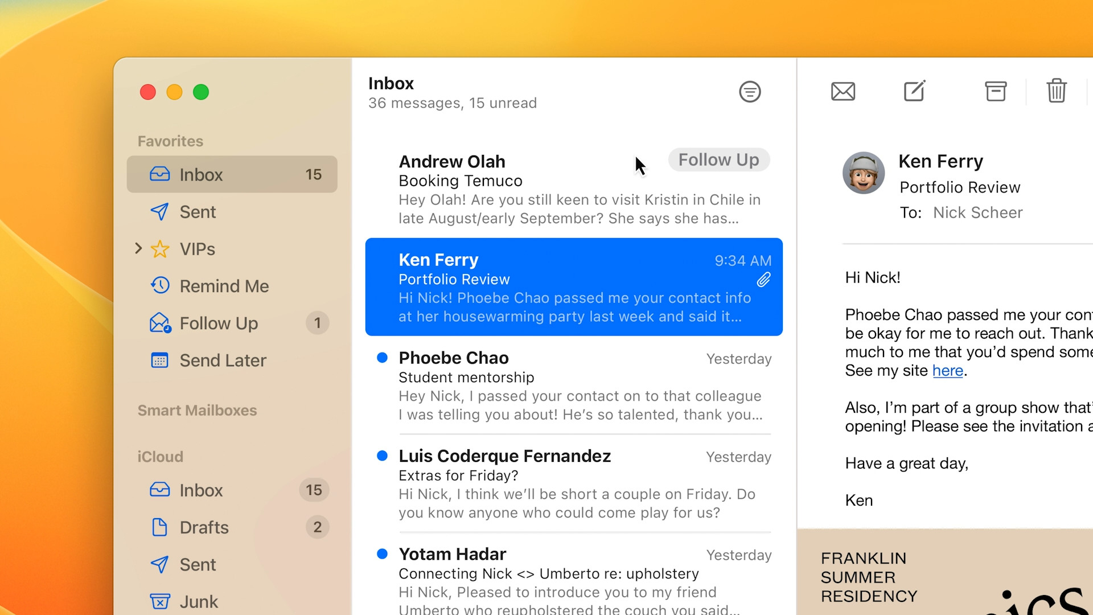Click the Follow Up envelope icon in sidebar
The height and width of the screenshot is (615, 1093).
pos(160,323)
